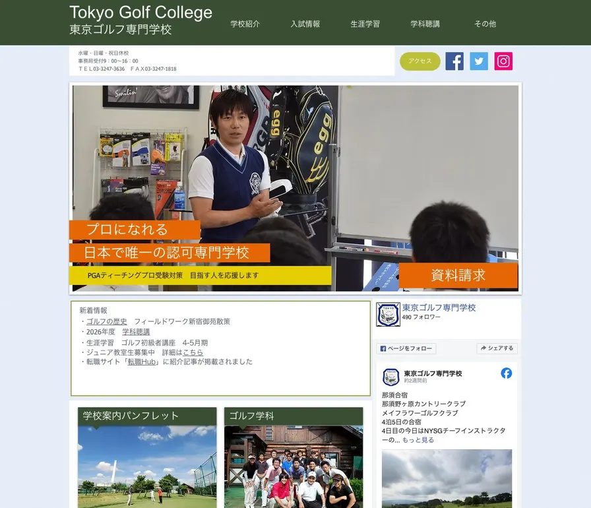The width and height of the screenshot is (591, 508).
Task: Click the Tokyo Golf College site title
Action: 140,13
